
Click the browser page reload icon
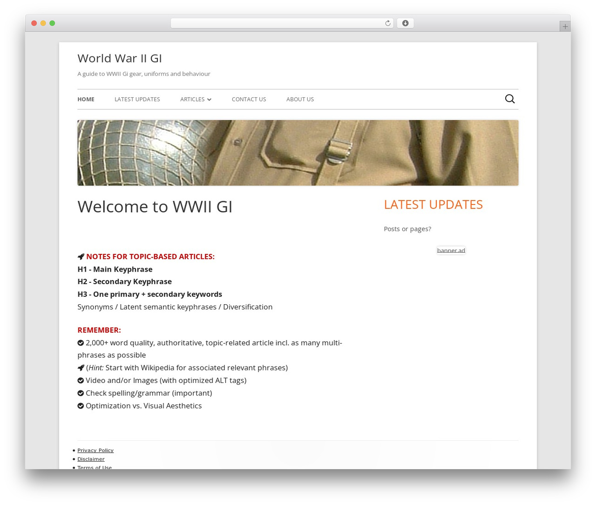pos(387,23)
